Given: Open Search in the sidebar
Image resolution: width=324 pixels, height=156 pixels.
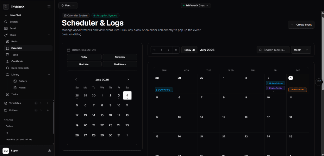Looking at the screenshot, I should pyautogui.click(x=14, y=22).
